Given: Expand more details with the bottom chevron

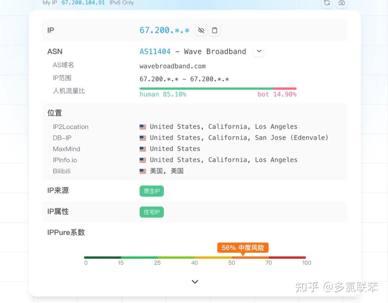Looking at the screenshot, I should point(195,282).
